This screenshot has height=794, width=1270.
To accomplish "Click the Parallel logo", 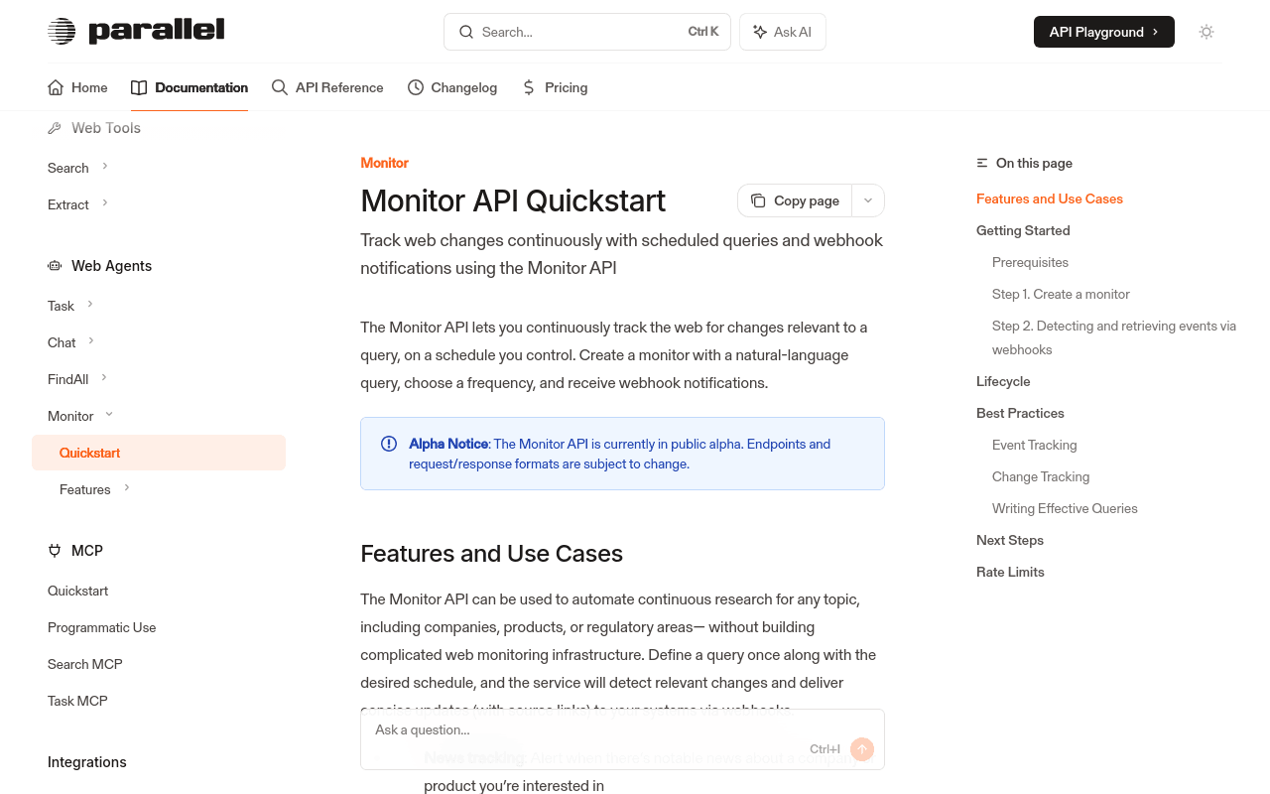I will point(136,31).
